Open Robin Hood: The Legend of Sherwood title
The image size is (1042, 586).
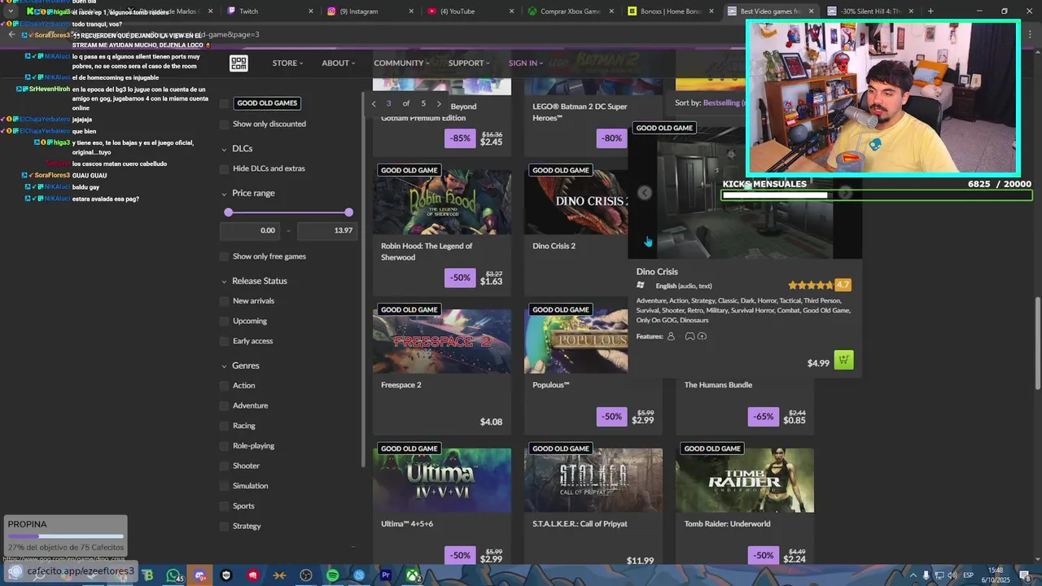tap(427, 251)
